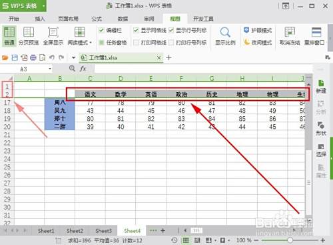Undo the last action

pyautogui.click(x=52, y=58)
